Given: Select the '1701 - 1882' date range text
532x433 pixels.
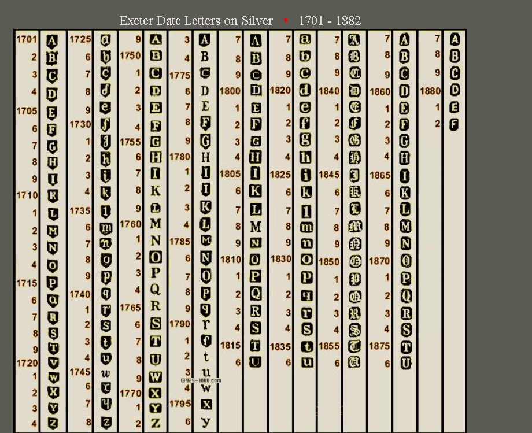Looking at the screenshot, I should (x=330, y=21).
